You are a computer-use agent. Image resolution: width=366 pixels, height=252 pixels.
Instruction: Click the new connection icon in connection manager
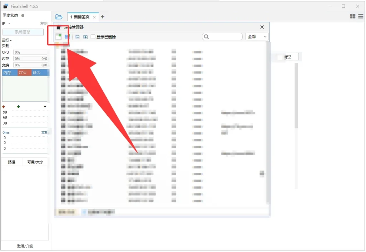(58, 37)
